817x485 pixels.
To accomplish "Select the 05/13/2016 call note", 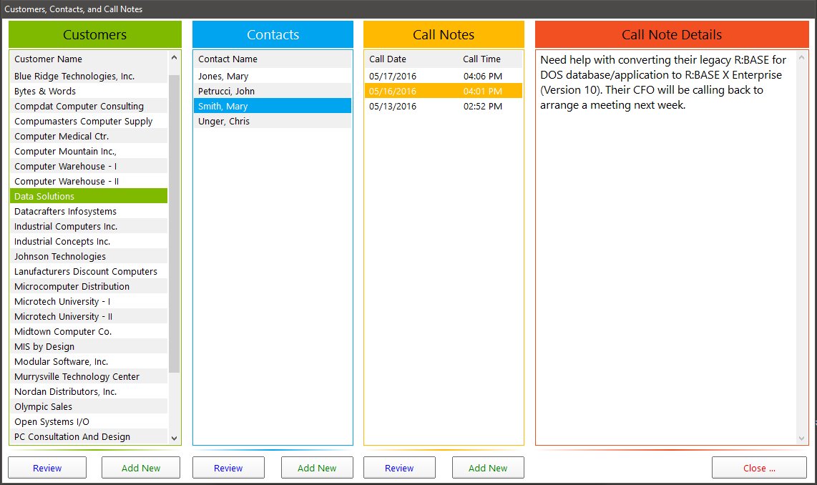I will tap(393, 106).
